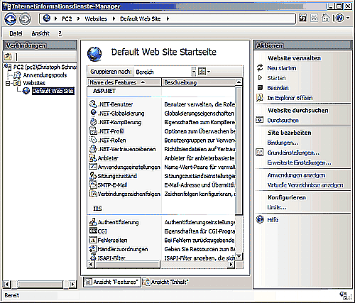Click feature list horizontal scroll right arrow
The width and height of the screenshot is (355, 303).
point(231,264)
